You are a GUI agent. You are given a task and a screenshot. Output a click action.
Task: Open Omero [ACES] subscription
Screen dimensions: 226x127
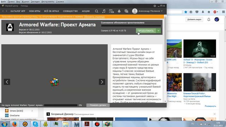tap(17, 111)
